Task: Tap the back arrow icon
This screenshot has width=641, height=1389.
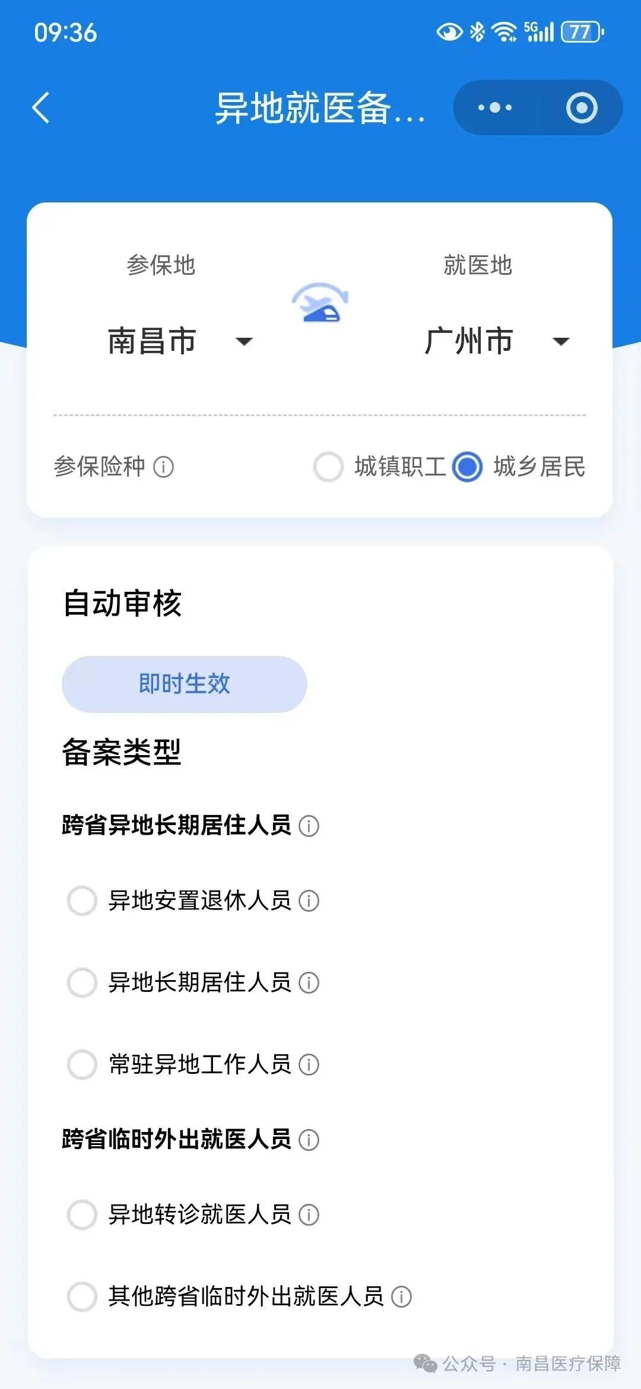Action: (x=40, y=108)
